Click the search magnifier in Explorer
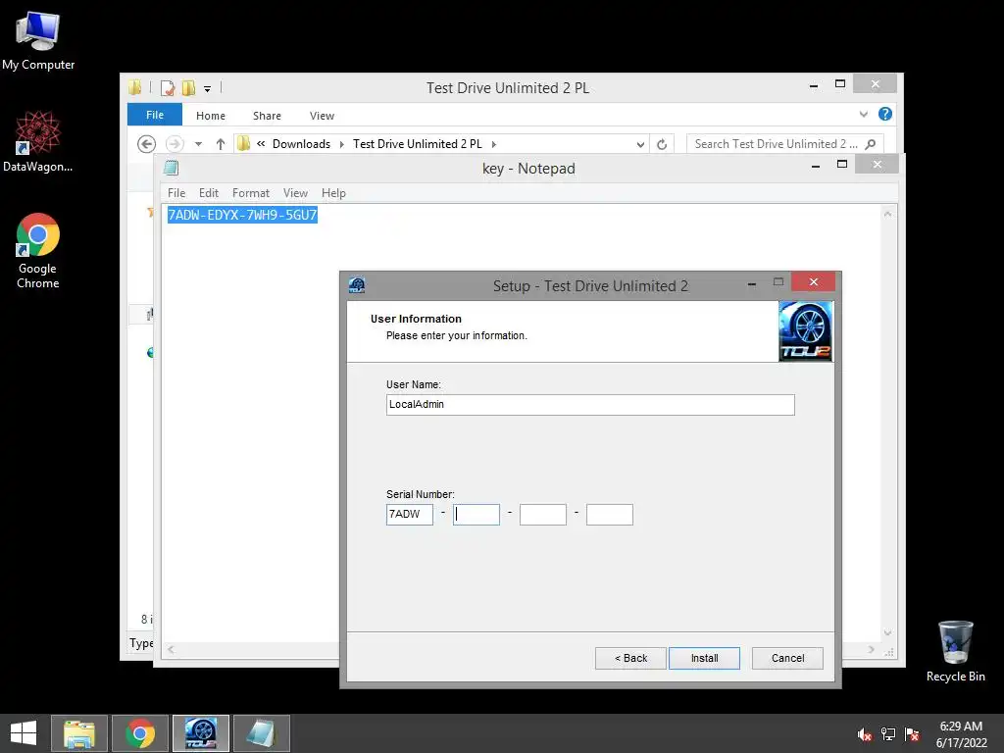The height and width of the screenshot is (753, 1004). pyautogui.click(x=871, y=144)
